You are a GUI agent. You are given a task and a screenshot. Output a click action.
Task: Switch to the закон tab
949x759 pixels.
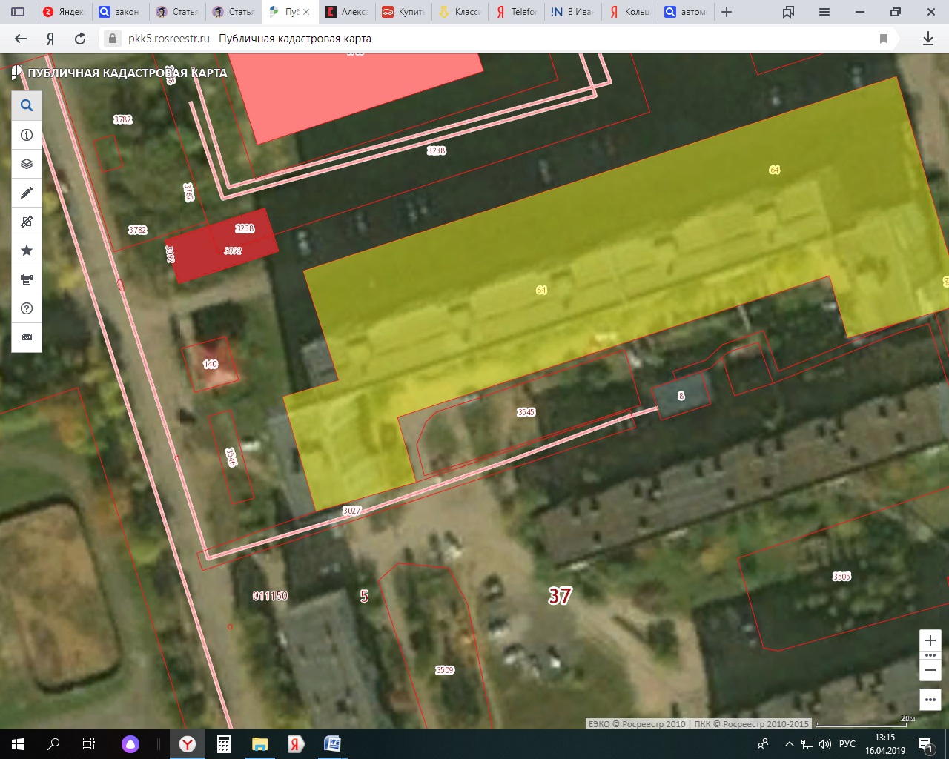pyautogui.click(x=120, y=12)
